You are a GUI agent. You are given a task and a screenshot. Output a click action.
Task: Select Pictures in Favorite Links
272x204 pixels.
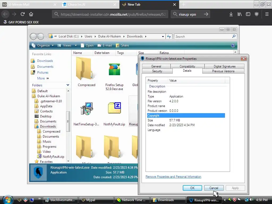43,73
